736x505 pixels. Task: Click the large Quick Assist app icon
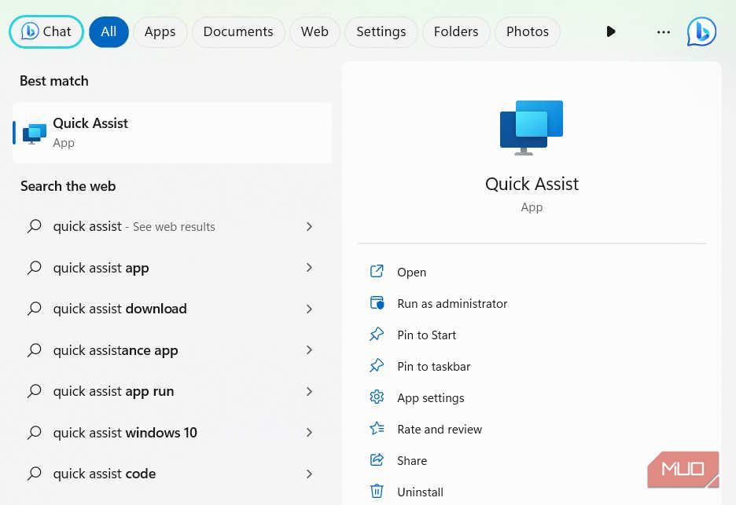[x=532, y=126]
